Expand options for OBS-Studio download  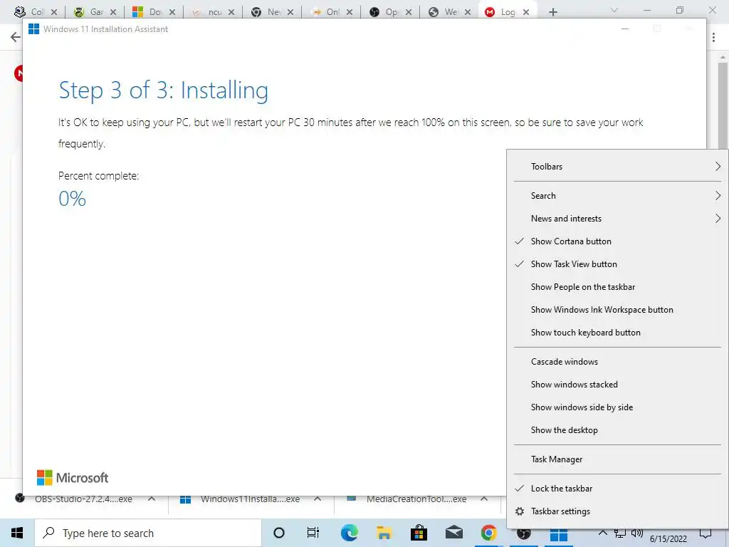152,499
